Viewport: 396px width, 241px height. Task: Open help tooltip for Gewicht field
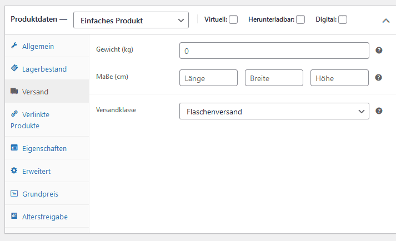[x=379, y=50]
